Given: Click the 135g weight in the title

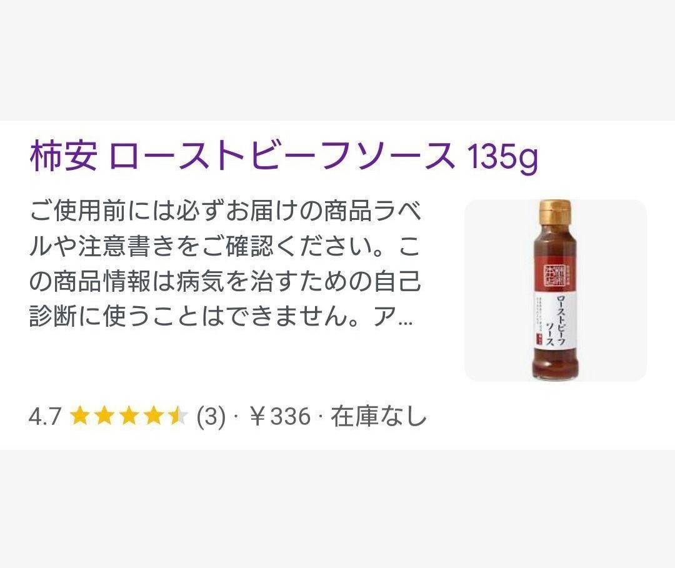Looking at the screenshot, I should (502, 157).
